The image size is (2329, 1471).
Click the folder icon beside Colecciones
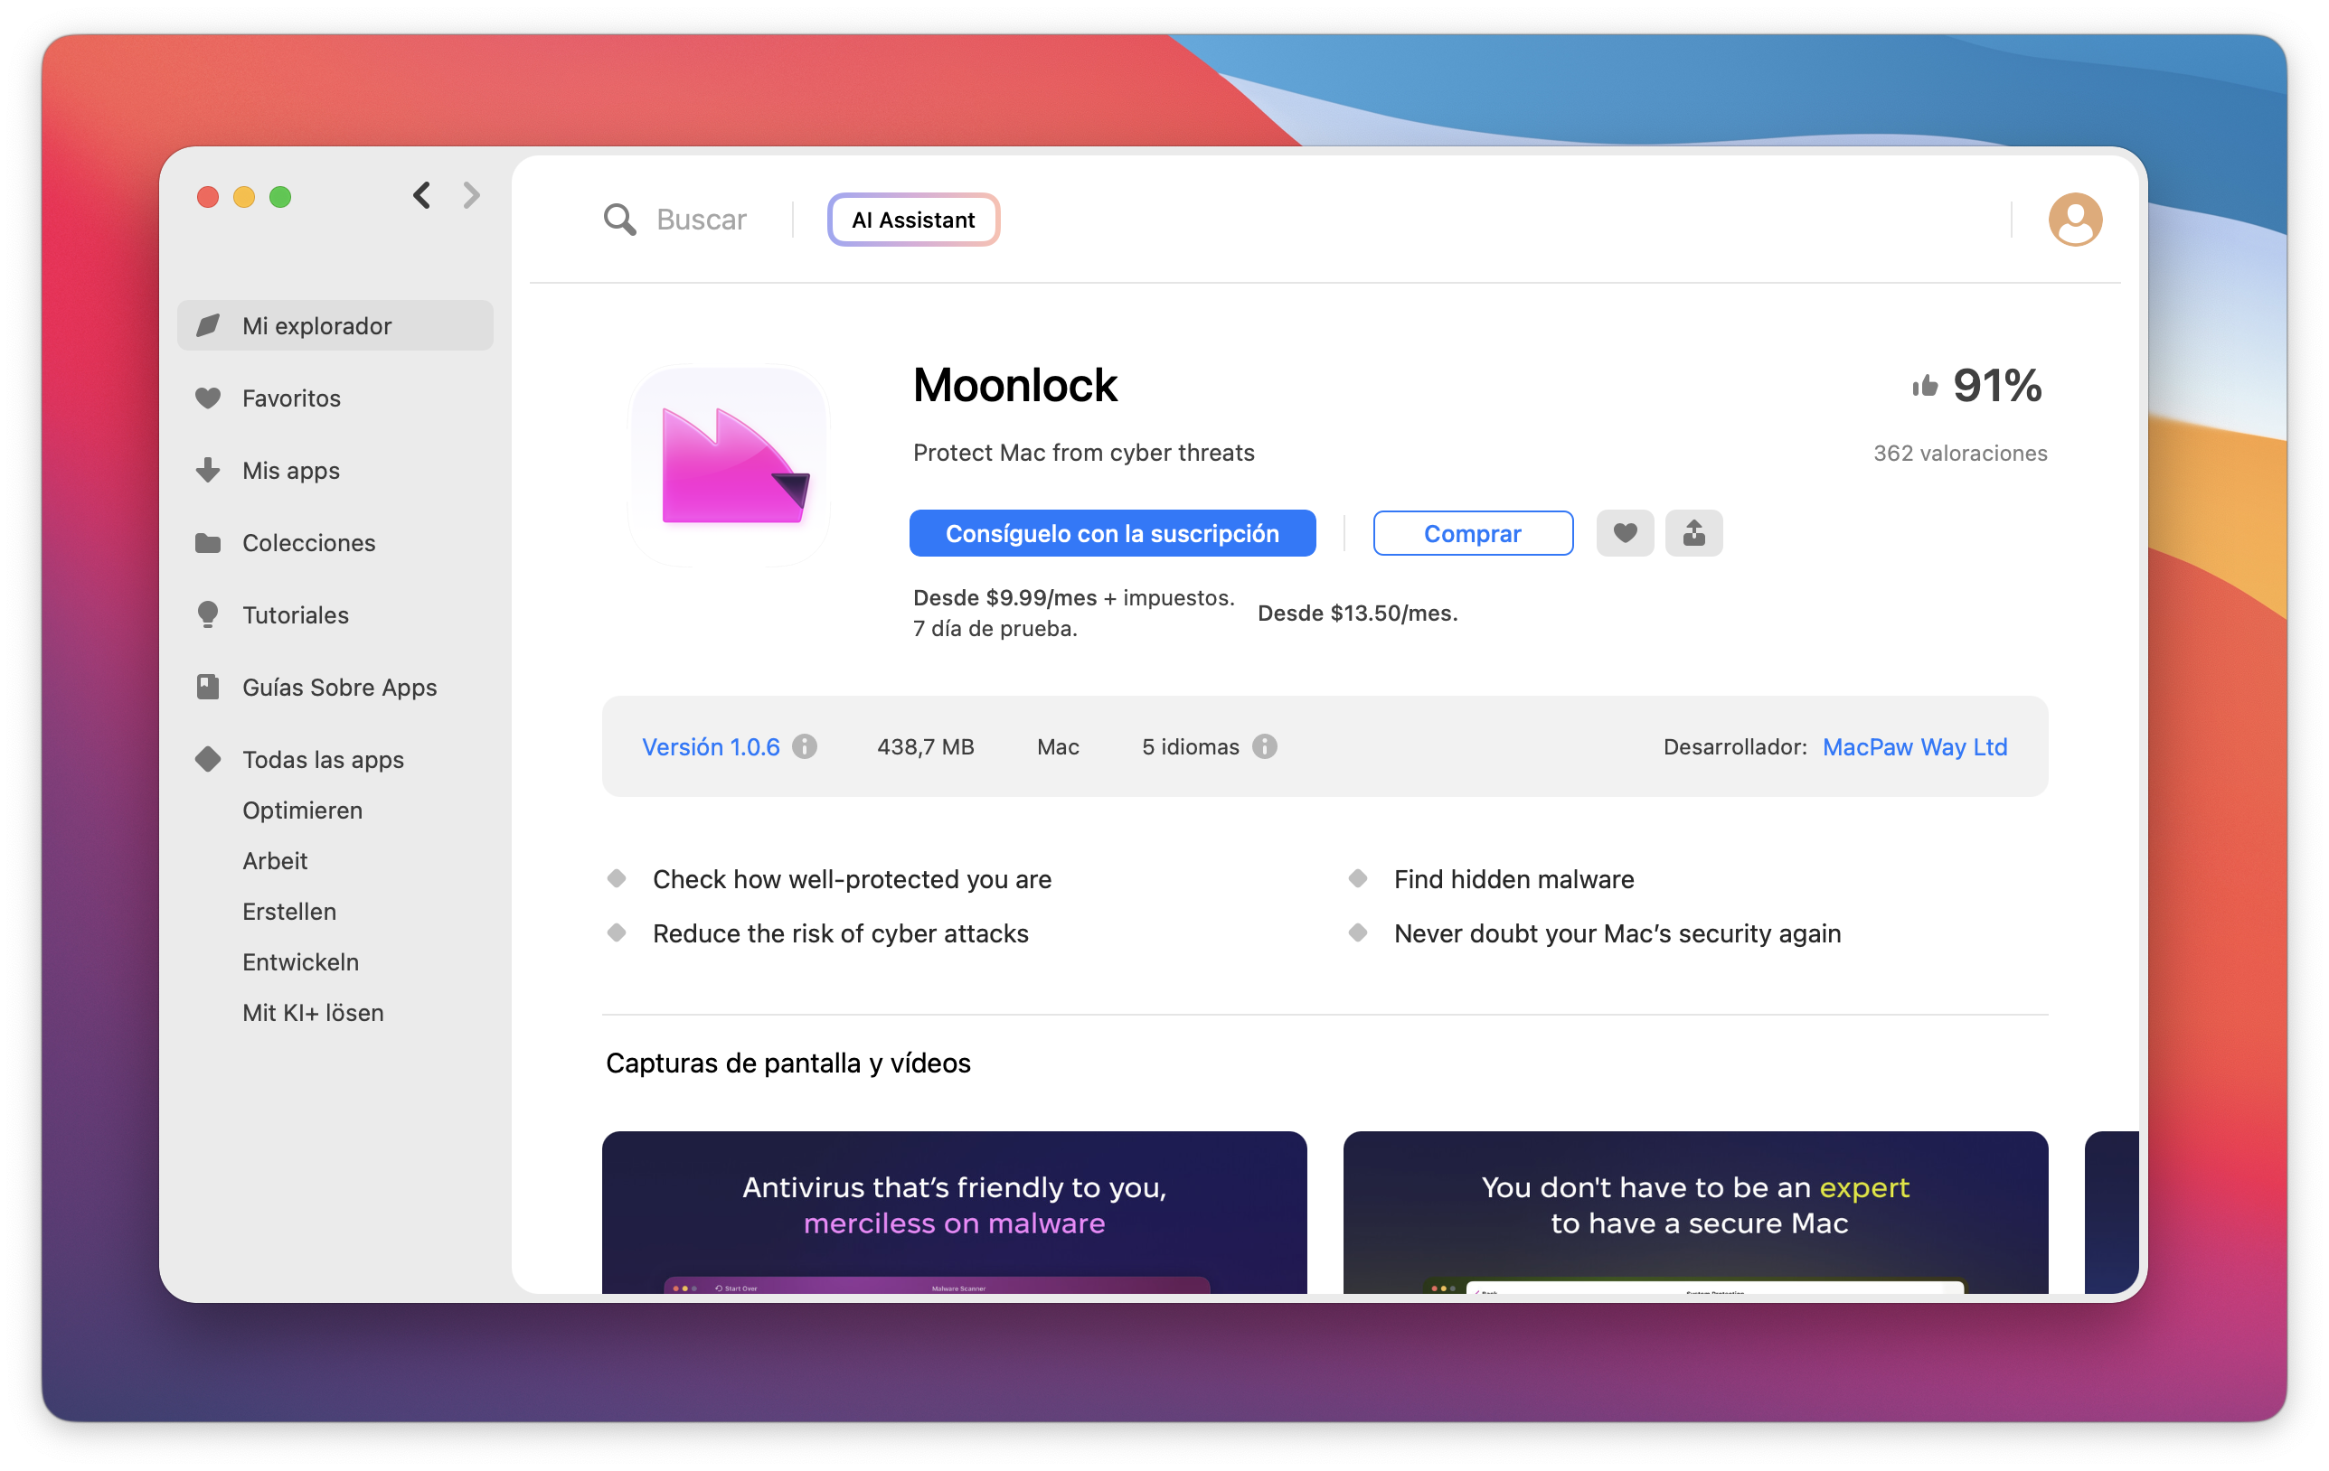point(208,543)
